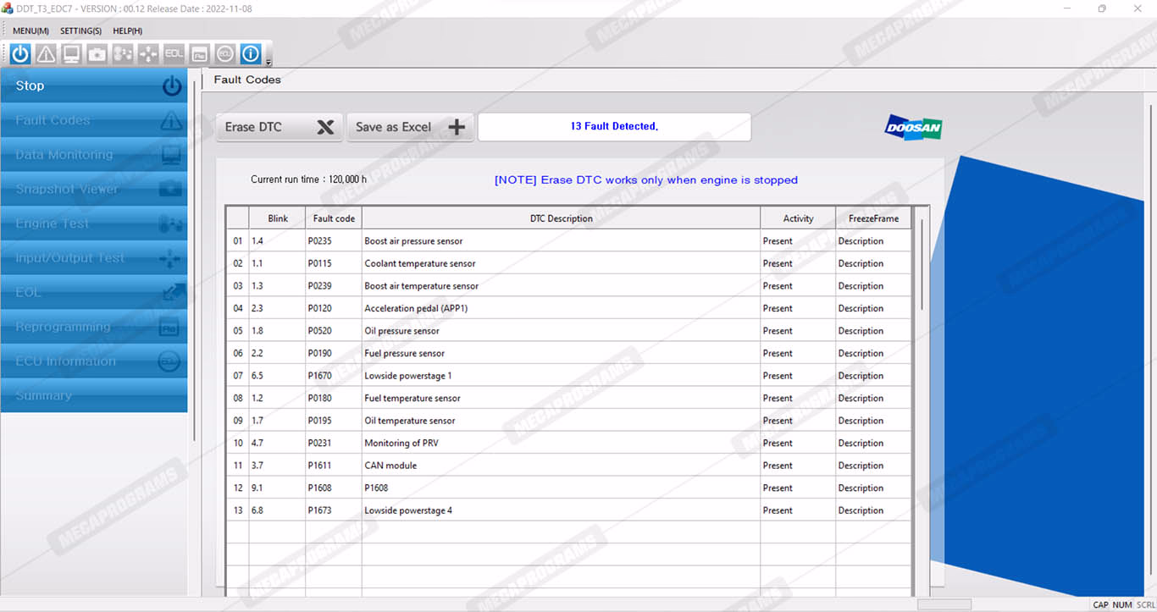Image resolution: width=1157 pixels, height=612 pixels.
Task: Click the Fault code column header
Action: point(334,218)
